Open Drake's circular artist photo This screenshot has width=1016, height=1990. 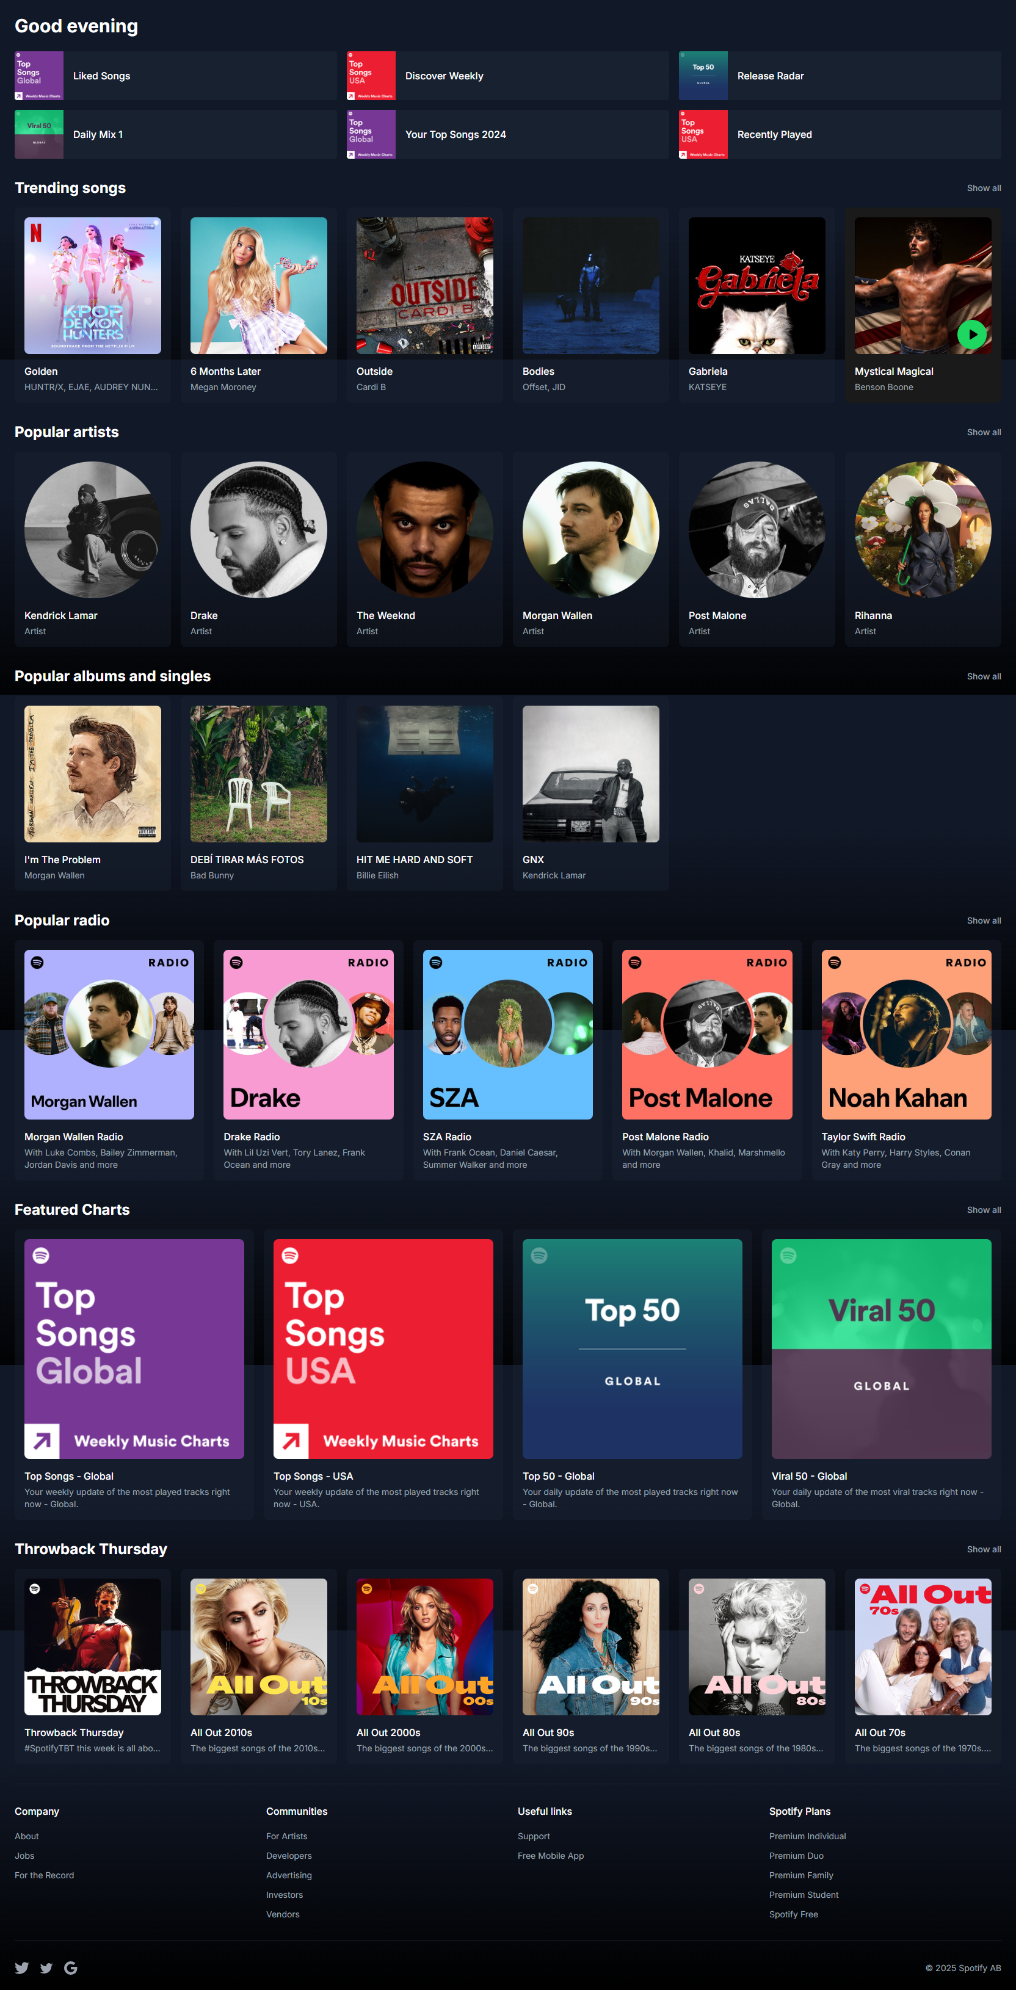click(259, 530)
